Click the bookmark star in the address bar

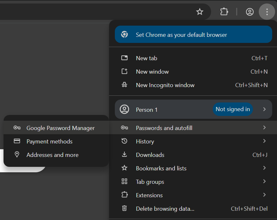[x=200, y=12]
